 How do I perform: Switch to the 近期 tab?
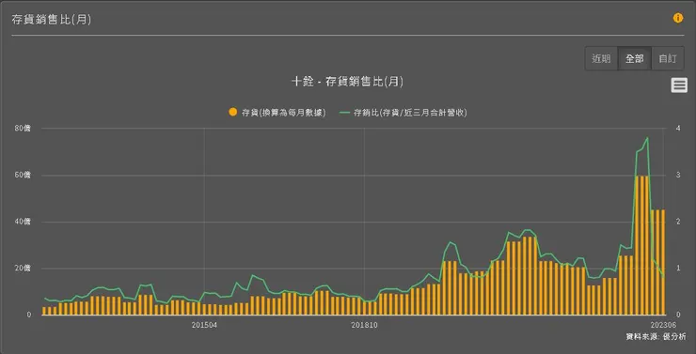pyautogui.click(x=601, y=58)
